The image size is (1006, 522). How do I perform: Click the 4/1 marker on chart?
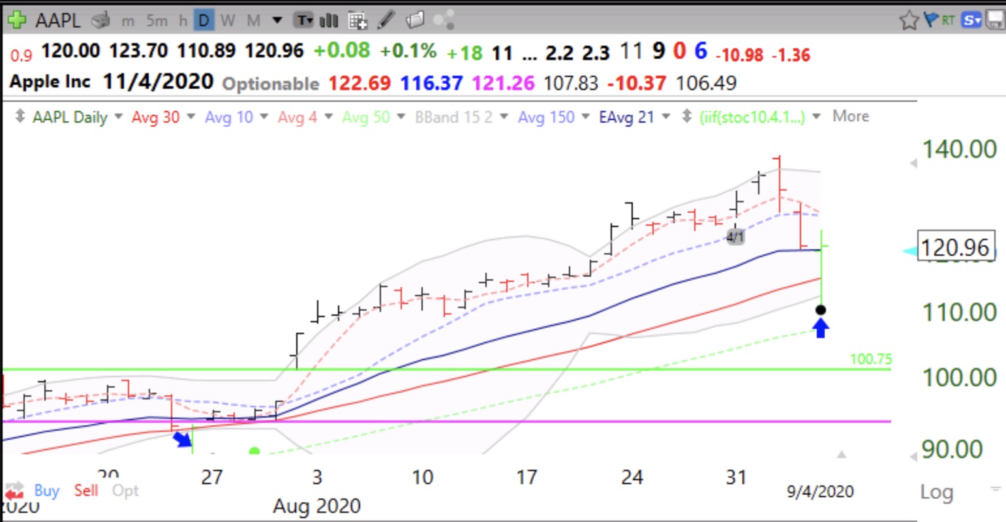coord(735,237)
